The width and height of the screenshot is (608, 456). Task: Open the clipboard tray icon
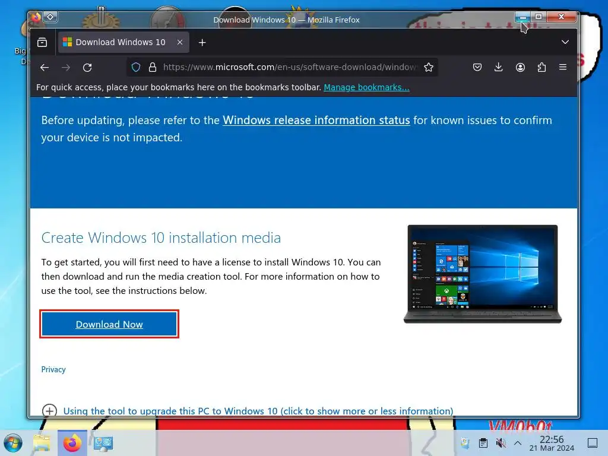coord(483,443)
